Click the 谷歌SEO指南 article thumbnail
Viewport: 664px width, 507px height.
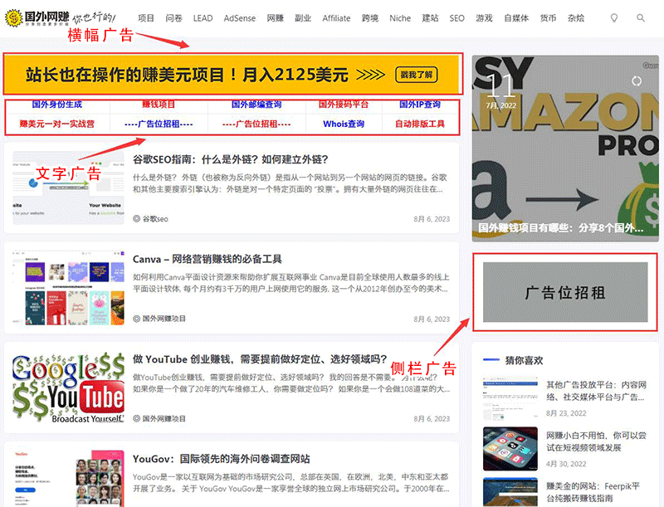68,188
